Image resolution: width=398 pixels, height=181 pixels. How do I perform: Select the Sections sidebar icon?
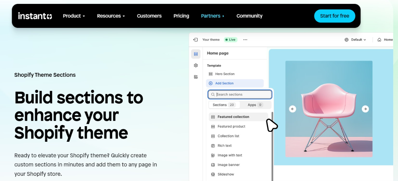pos(196,54)
